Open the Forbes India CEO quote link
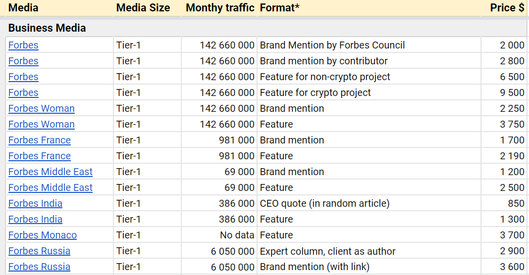Screen dimensions: 529x275 coord(36,204)
